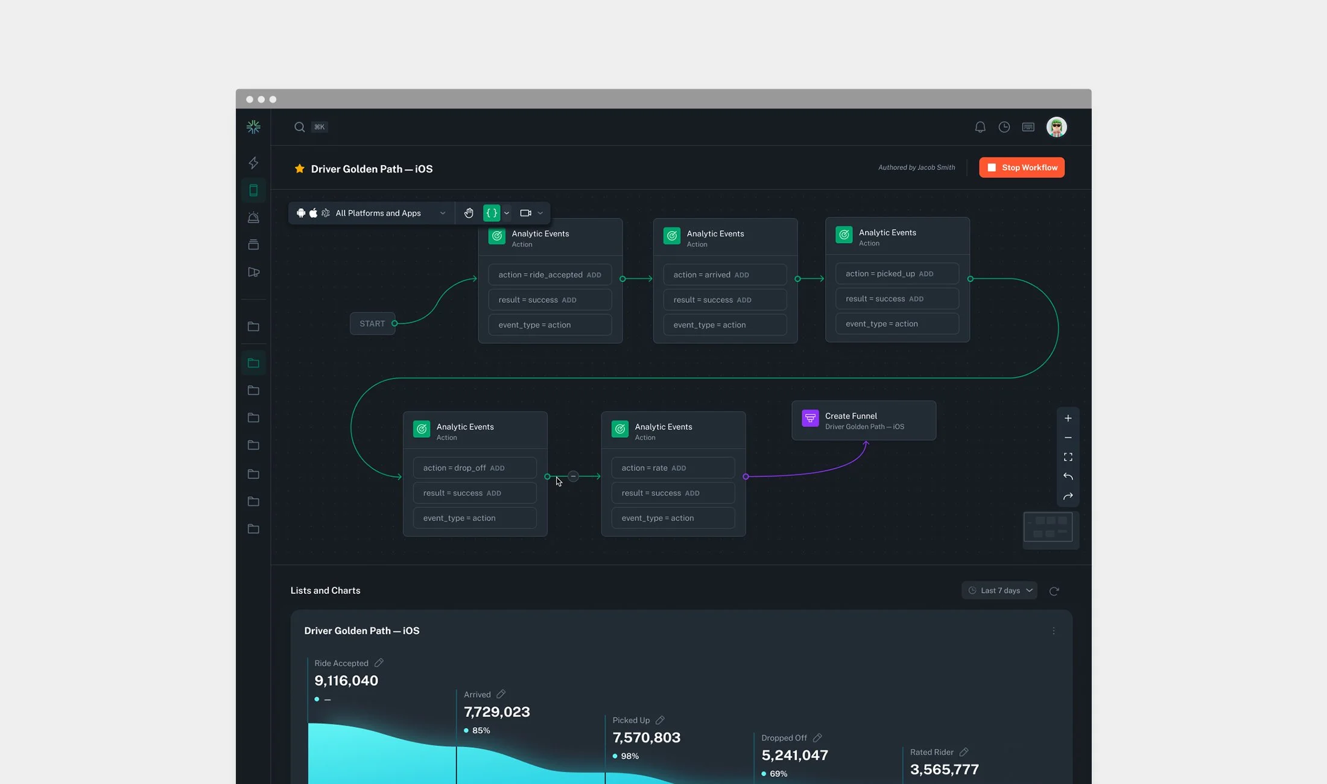Select the highlighted green folder in sidebar
The width and height of the screenshot is (1327, 784).
253,363
